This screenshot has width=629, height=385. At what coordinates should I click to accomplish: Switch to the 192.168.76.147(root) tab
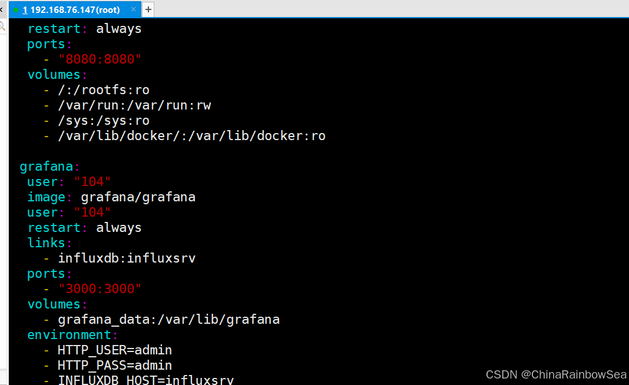click(71, 9)
